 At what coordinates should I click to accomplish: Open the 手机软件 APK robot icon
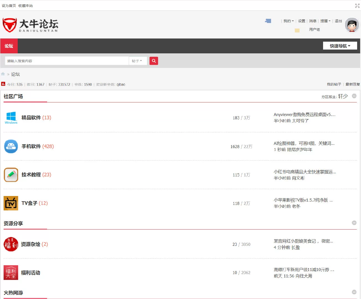(11, 146)
